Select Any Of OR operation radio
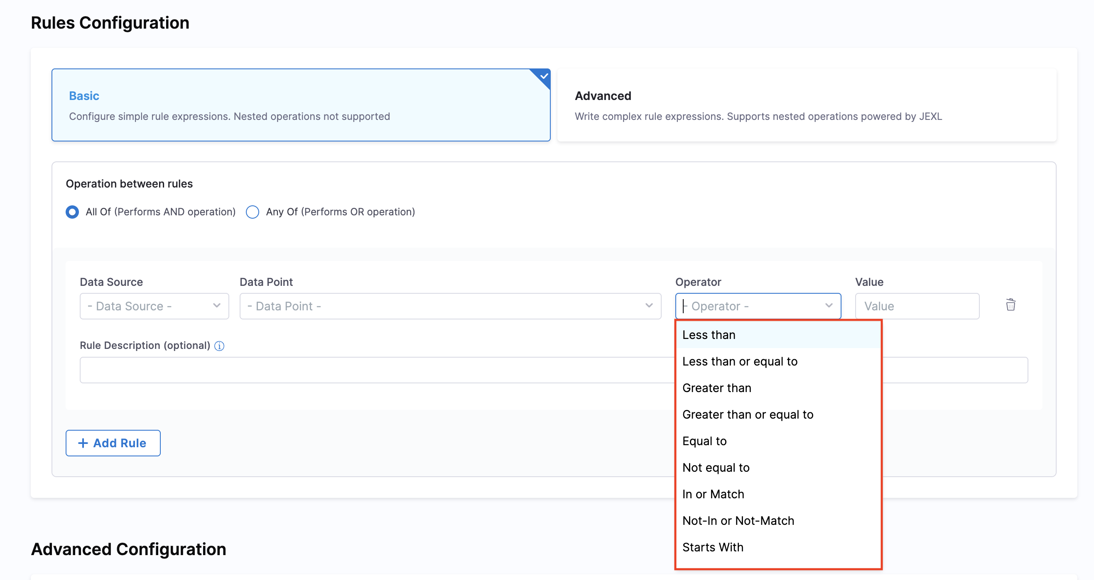 coord(252,212)
